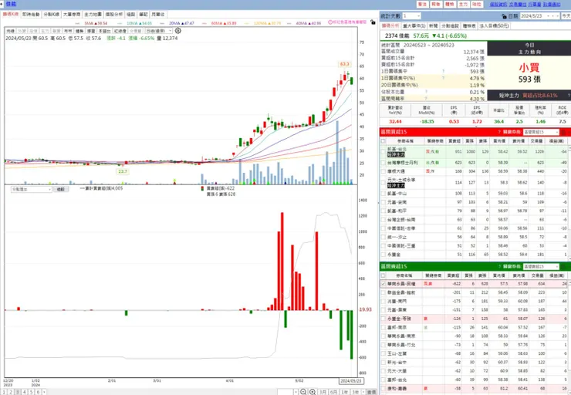Toggle 紅綠燈 indicator on chart toolbar
This screenshot has height=395, width=571.
120,32
